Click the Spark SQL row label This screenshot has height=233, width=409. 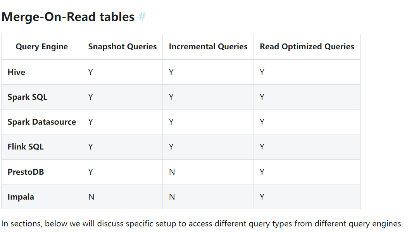28,97
